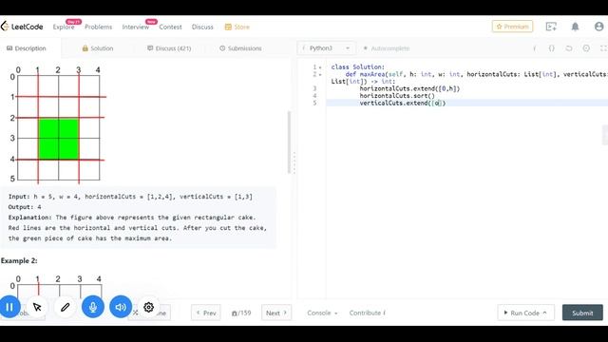608x342 pixels.
Task: Click the class Solution: code line
Action: (x=357, y=67)
